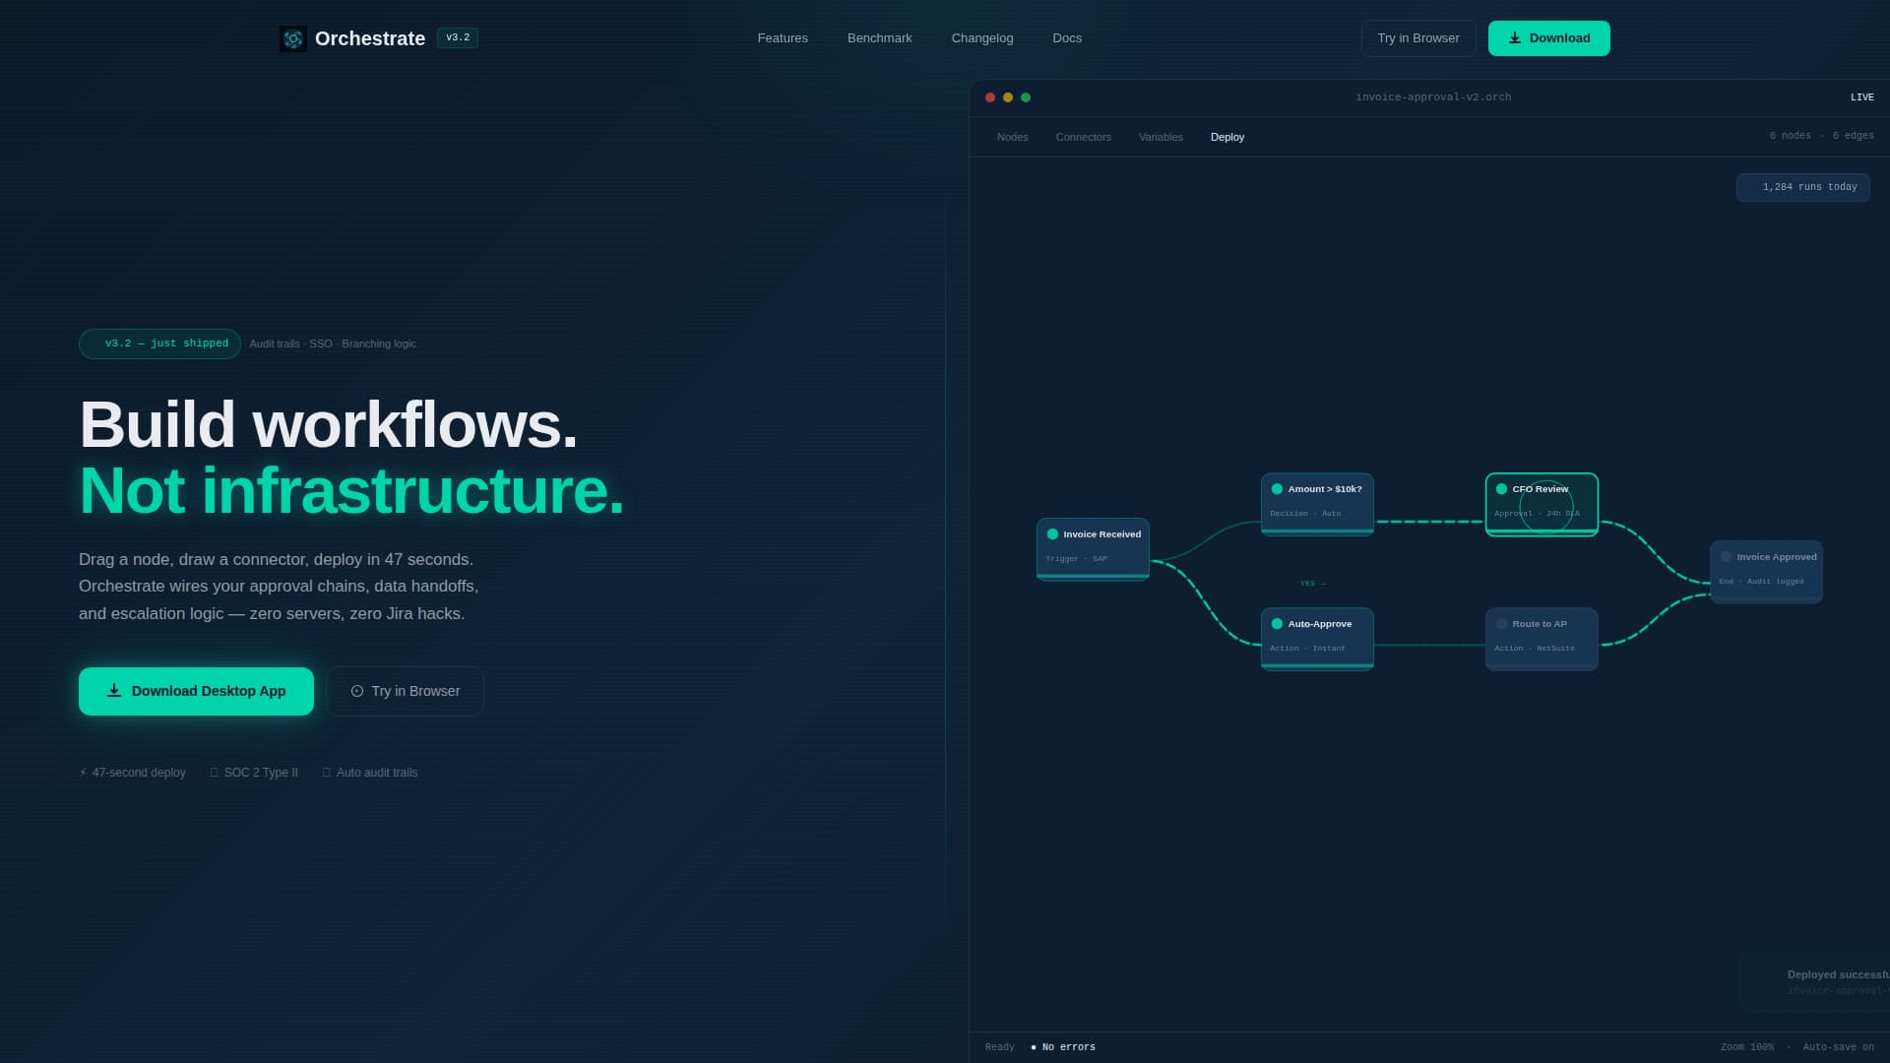Click the teal status dot on the Auto-Approve node
The image size is (1890, 1063).
[x=1277, y=624]
